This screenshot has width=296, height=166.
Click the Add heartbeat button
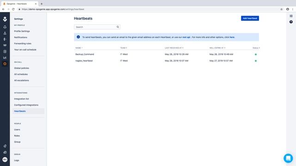[x=250, y=18]
